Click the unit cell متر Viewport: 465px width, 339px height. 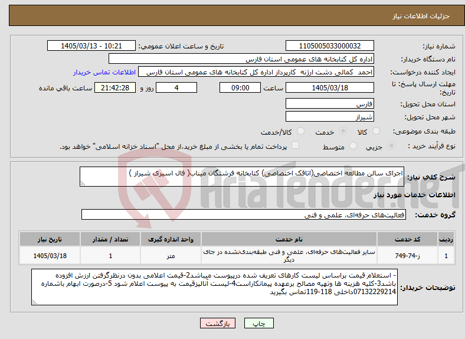tap(171, 255)
